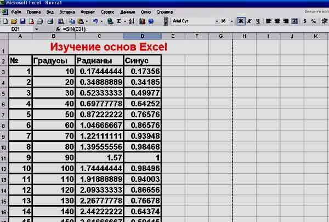Image resolution: width=329 pixels, height=222 pixels.
Task: Expand the AutoSum functions arrow
Action: tap(125, 21)
